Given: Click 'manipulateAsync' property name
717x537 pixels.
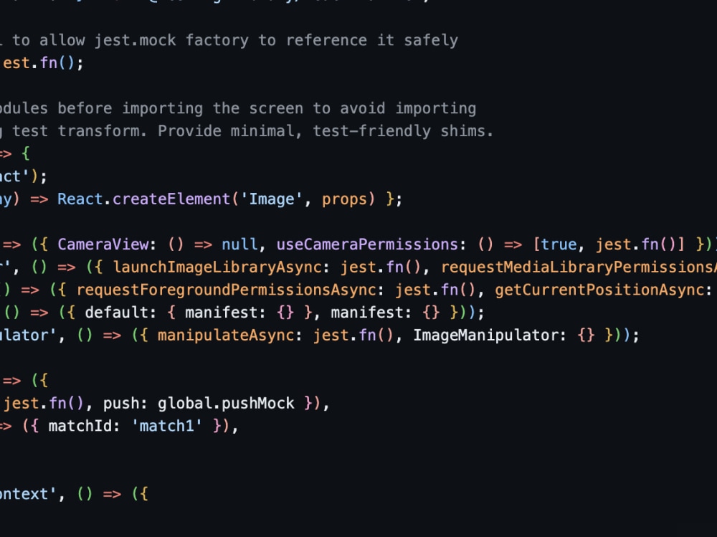Looking at the screenshot, I should (226, 336).
